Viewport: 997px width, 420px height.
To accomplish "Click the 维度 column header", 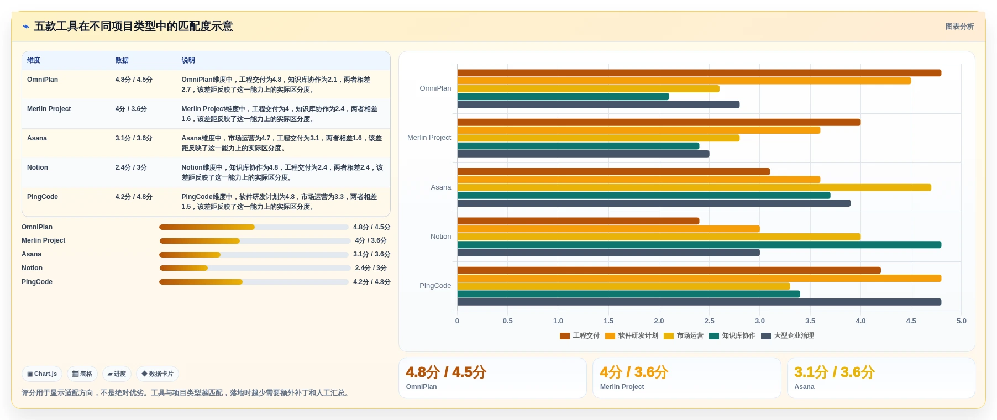I will (x=34, y=61).
